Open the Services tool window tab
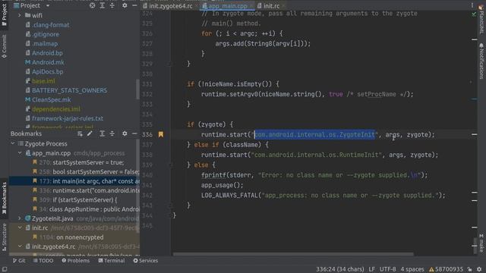The image size is (486, 273). (146, 261)
